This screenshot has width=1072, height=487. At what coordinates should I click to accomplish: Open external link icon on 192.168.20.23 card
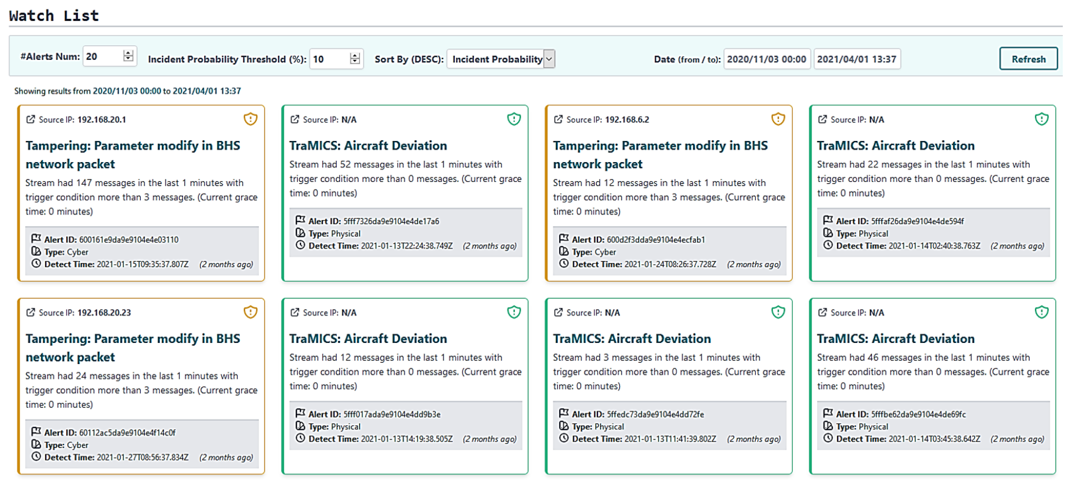click(30, 312)
